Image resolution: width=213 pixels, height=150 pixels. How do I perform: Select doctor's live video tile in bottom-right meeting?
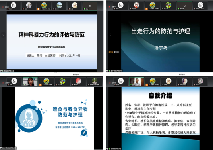pyautogui.click(x=137, y=82)
